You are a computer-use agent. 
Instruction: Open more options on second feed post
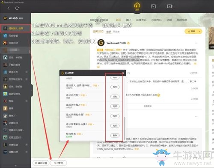point(196,116)
